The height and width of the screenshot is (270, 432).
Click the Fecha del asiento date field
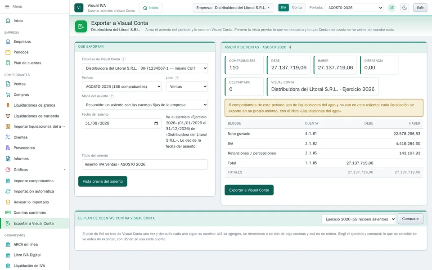(121, 123)
